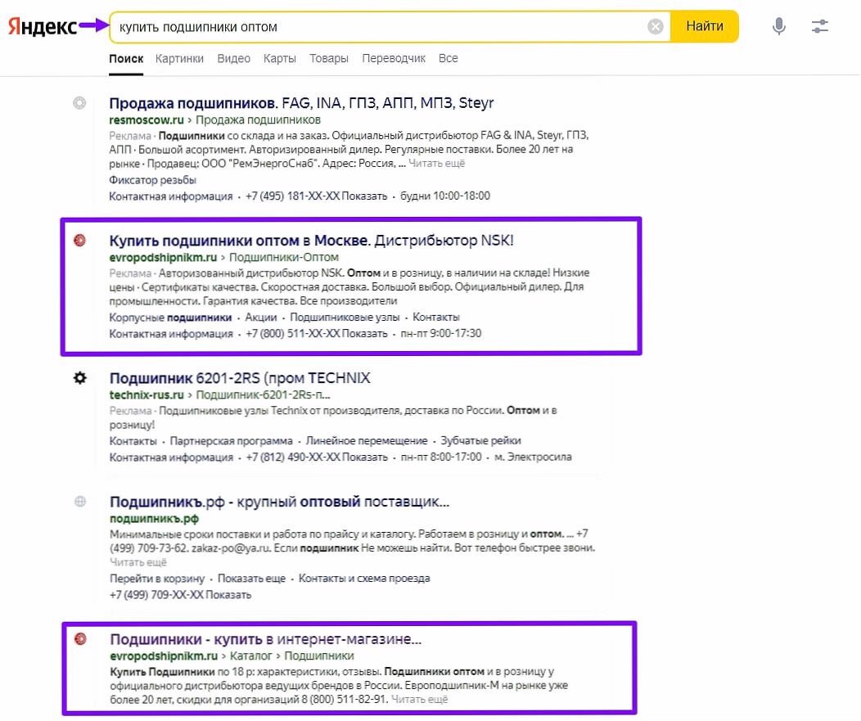Open 'Подшипниковые узлы' sitelink
This screenshot has height=721, width=861.
pos(345,318)
